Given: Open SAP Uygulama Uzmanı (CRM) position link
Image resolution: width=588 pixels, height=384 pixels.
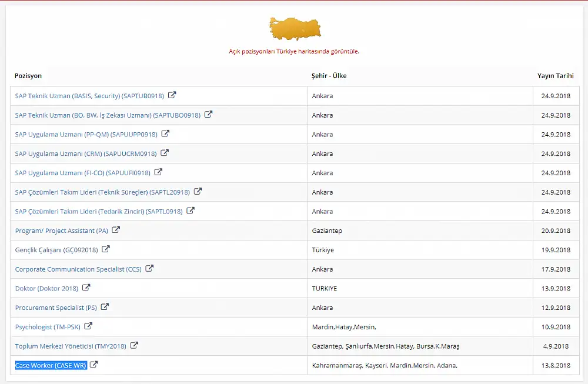Looking at the screenshot, I should tap(86, 153).
